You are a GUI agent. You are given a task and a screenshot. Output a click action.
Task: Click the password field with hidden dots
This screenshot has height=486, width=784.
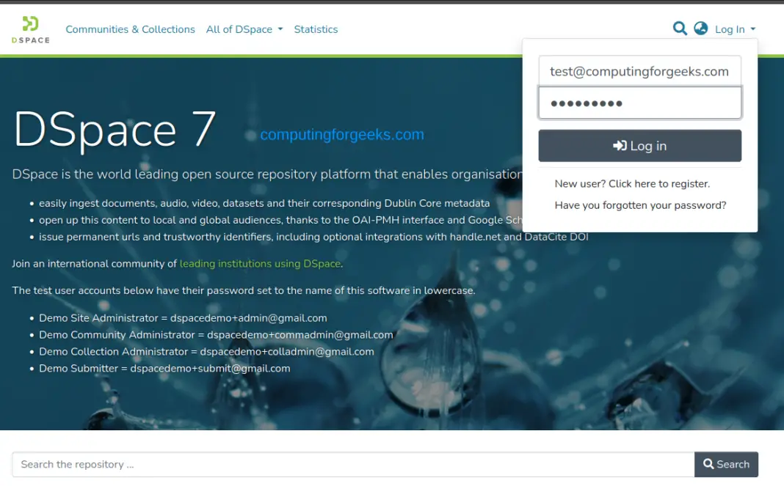639,103
